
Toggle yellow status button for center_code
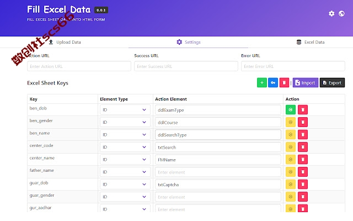coord(291,147)
